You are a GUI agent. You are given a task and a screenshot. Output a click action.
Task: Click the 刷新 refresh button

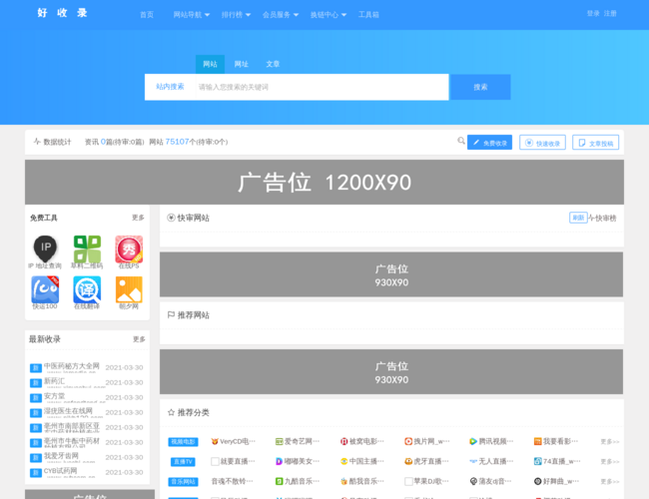[x=578, y=218]
